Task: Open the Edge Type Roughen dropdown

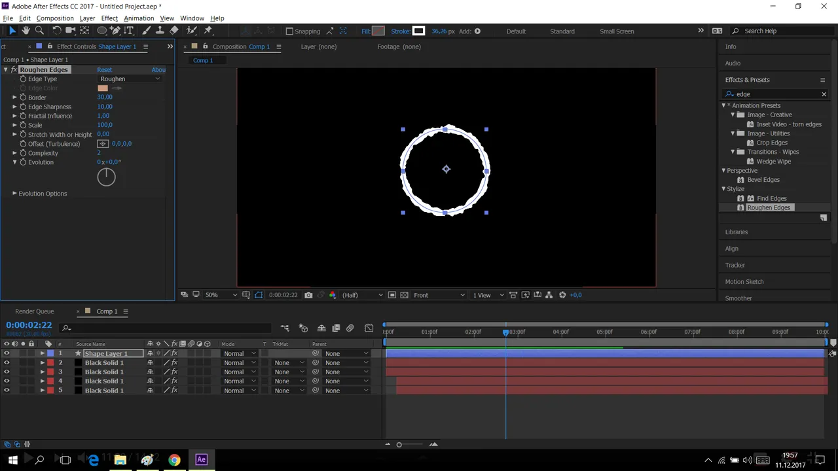Action: click(x=130, y=78)
